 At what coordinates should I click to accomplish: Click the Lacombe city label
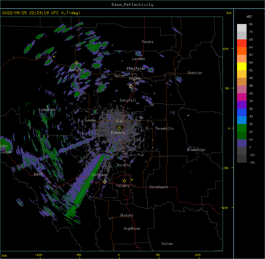click(x=138, y=59)
